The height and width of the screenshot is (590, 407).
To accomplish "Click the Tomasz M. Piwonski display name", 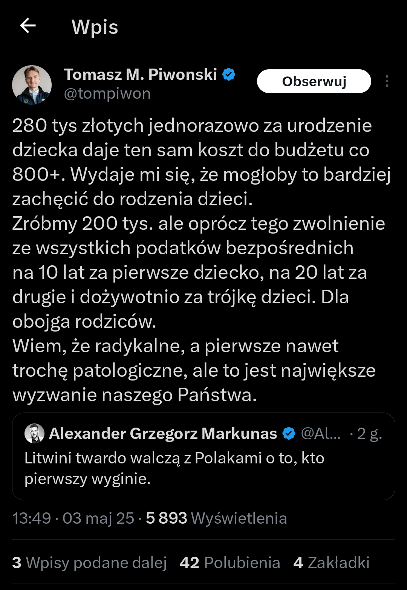I will 141,75.
